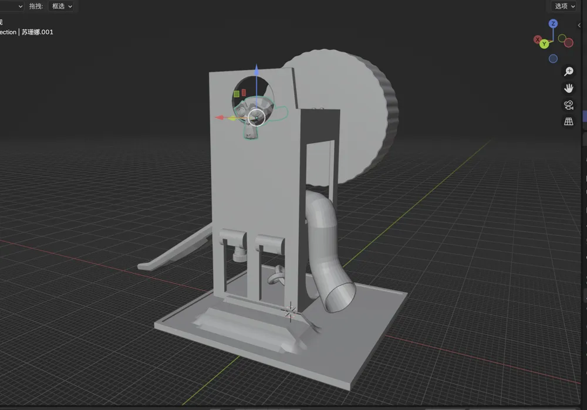Click the blue Z axis gizmo ball
The height and width of the screenshot is (410, 587).
tap(553, 23)
